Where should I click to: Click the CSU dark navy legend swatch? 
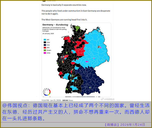(44, 45)
